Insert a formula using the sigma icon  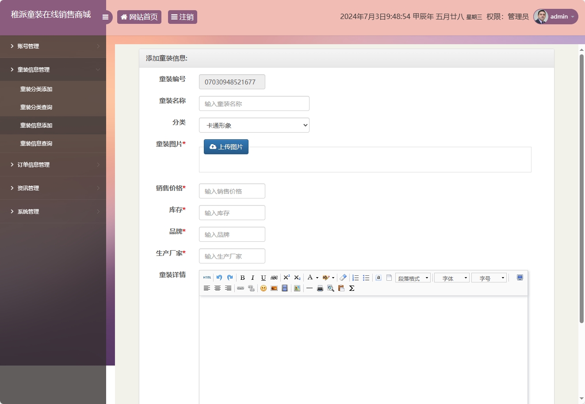[352, 288]
